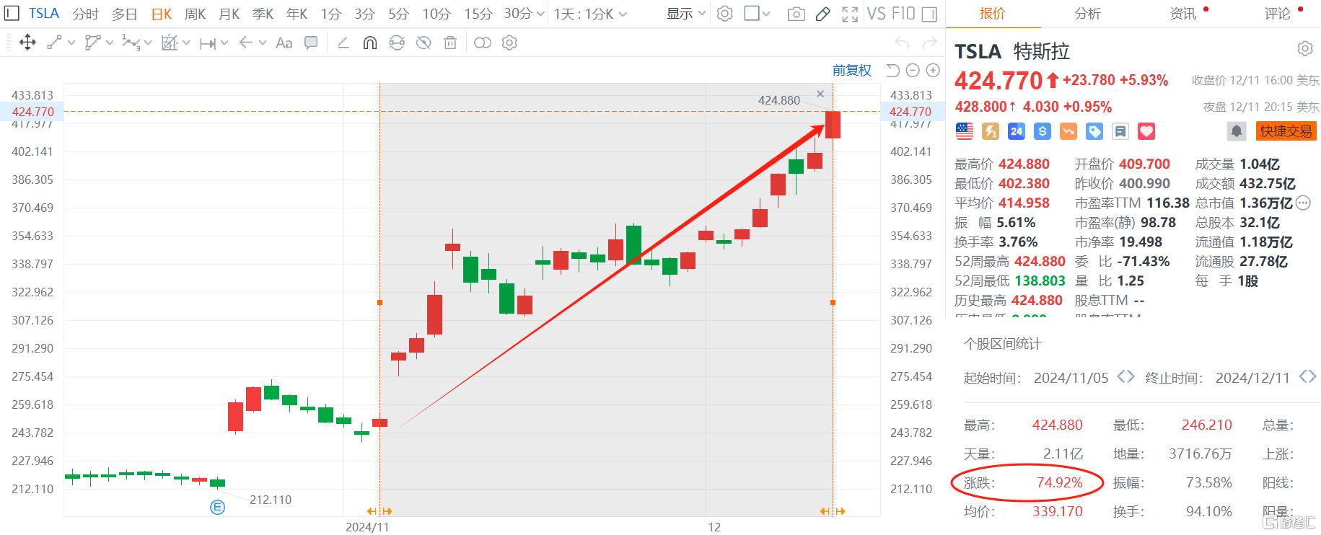1321x535 pixels.
Task: Select the parallel channel drawing tool
Action: click(92, 43)
